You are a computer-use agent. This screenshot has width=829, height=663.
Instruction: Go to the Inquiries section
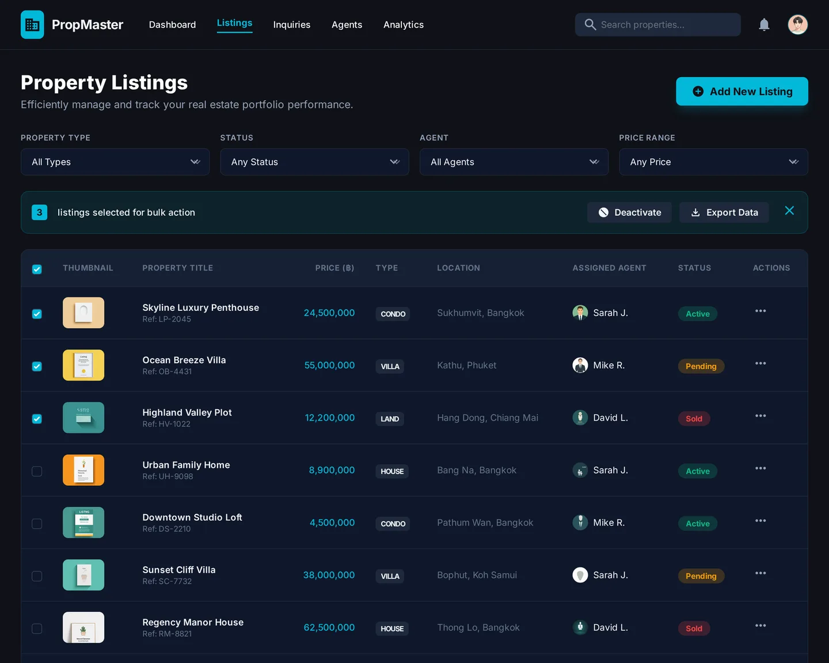click(x=292, y=24)
